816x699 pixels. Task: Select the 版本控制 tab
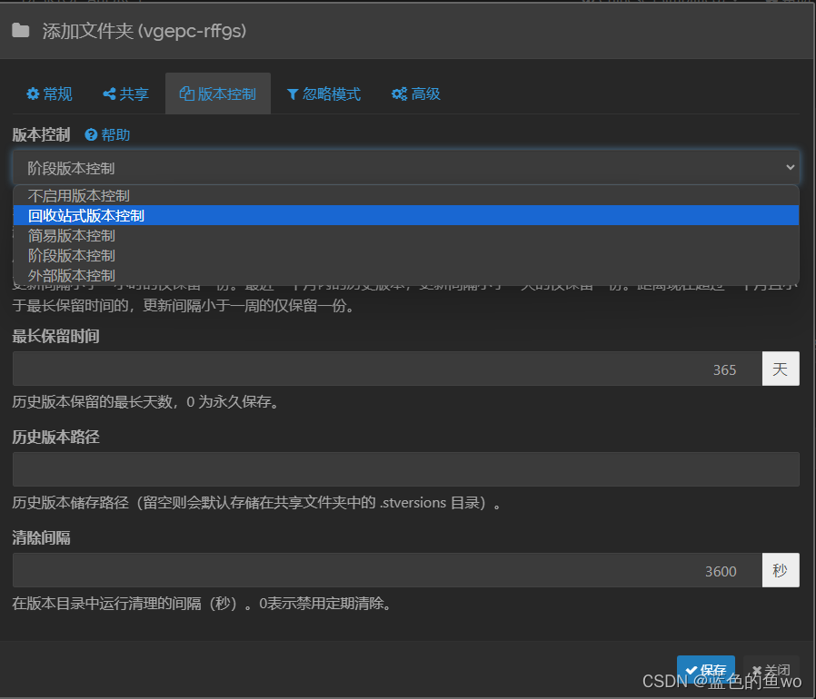click(x=217, y=94)
